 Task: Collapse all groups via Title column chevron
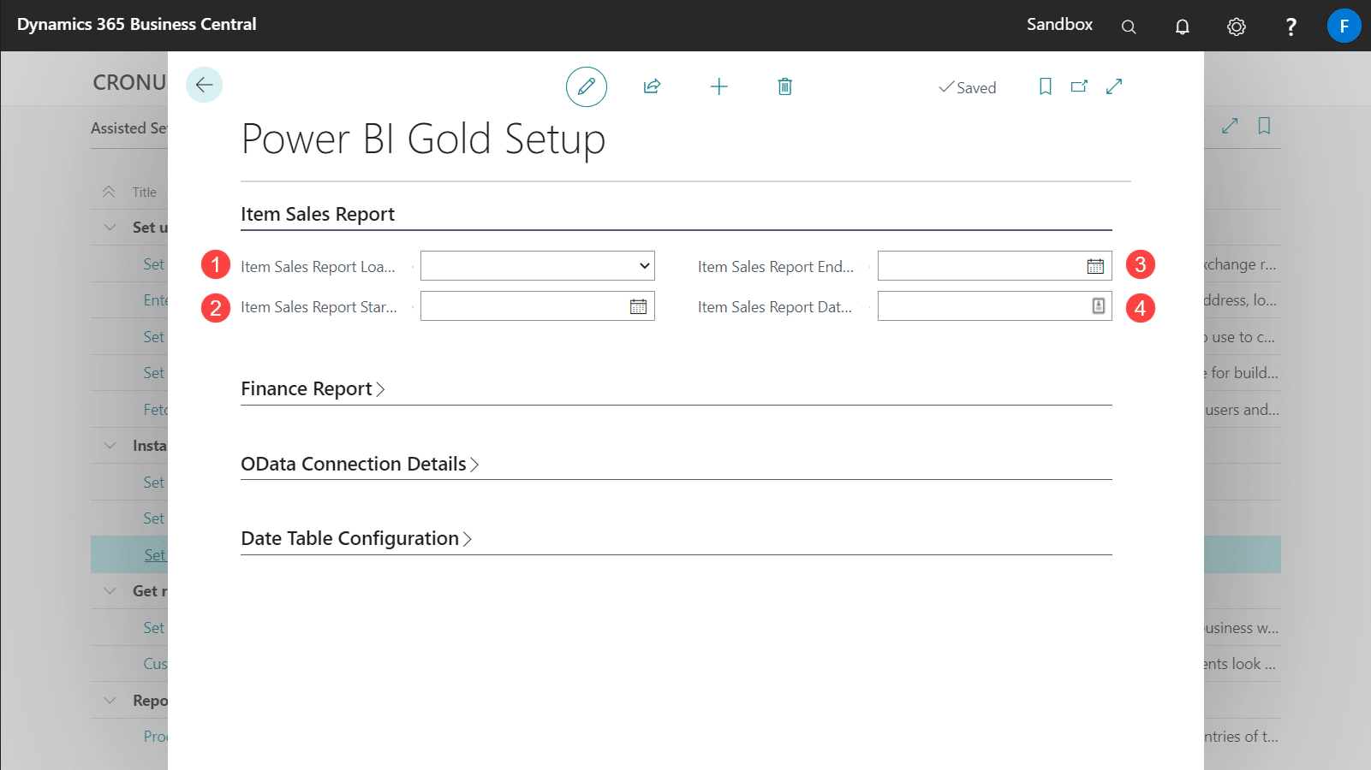[x=109, y=192]
